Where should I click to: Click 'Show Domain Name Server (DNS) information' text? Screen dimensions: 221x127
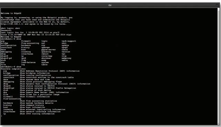44,92
